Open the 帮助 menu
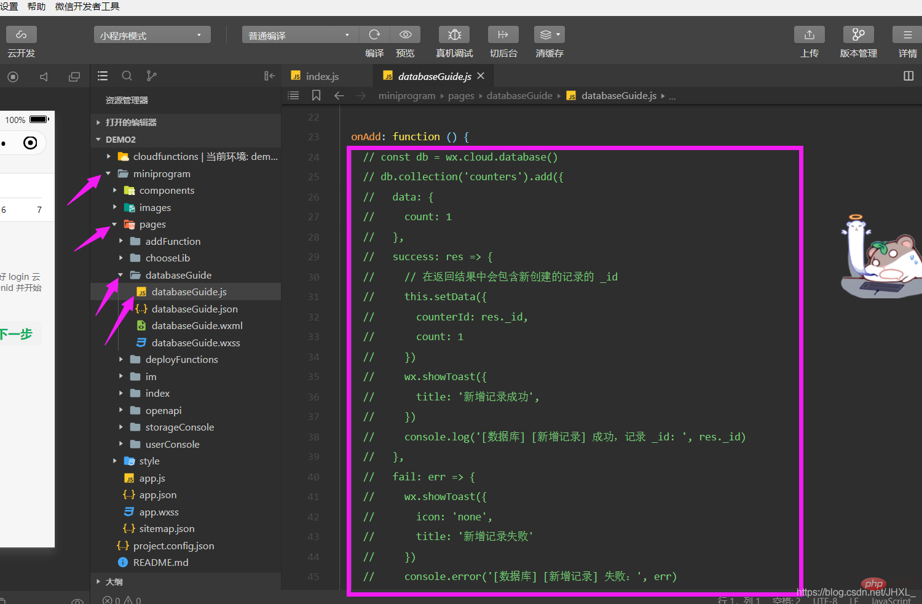Viewport: 922px width, 604px height. (x=36, y=6)
